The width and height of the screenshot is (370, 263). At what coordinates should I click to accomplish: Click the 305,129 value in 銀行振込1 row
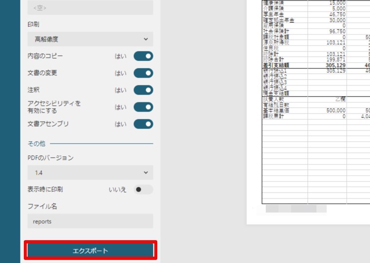click(336, 71)
